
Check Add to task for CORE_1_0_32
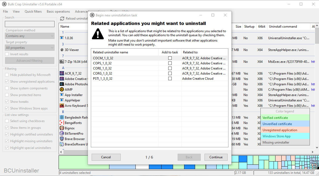point(170,68)
